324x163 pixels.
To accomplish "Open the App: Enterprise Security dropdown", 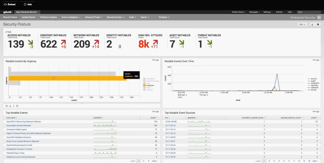I will point(27,12).
